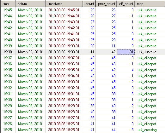
Task: Select dif_count cell 6 in 19:31 row
Action: click(x=126, y=94)
